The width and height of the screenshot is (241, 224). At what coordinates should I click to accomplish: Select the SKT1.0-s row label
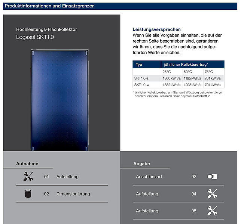141,78
